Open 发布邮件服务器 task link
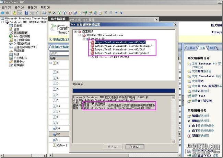223x158 pixels. [201, 71]
